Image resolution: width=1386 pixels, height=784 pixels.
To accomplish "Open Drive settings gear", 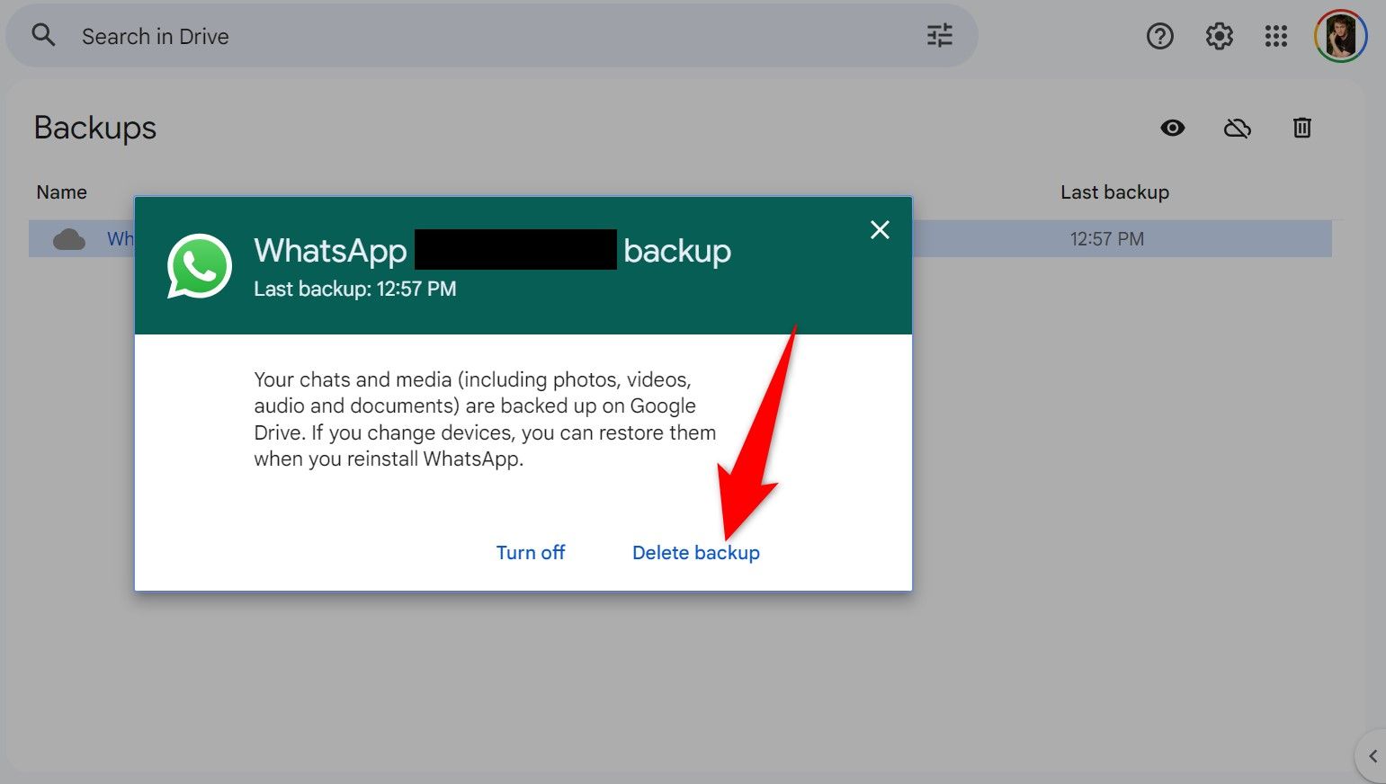I will tap(1219, 36).
